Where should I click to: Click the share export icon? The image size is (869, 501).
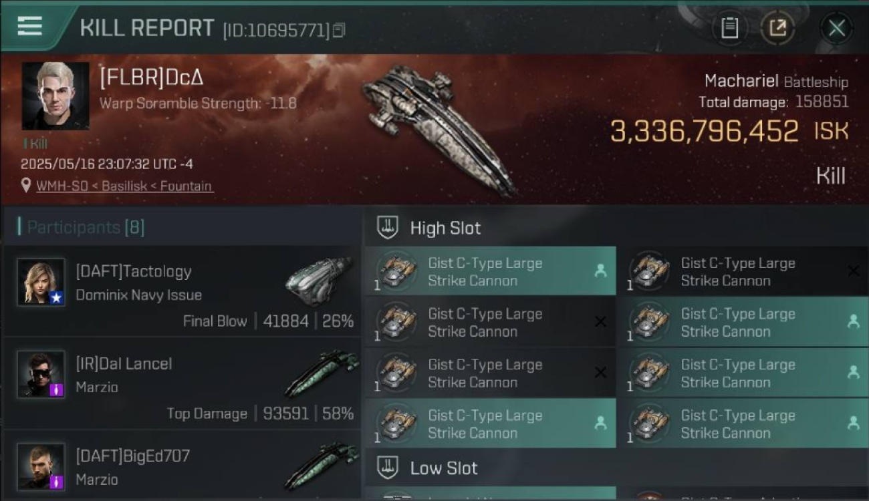pos(777,28)
